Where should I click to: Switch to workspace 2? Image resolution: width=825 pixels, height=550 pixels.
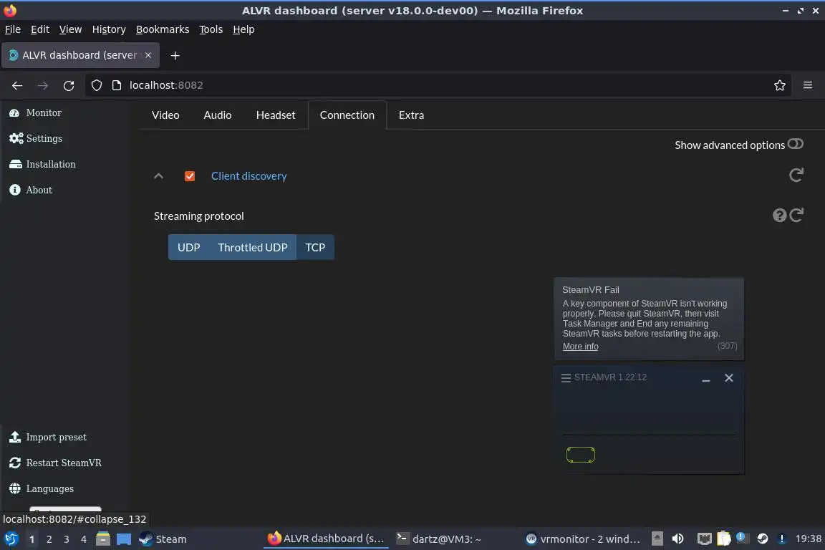point(49,539)
